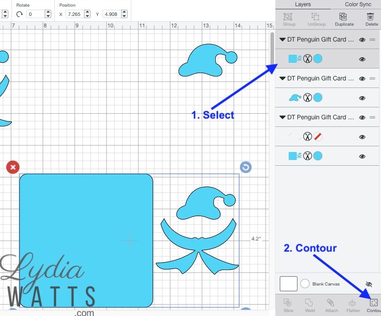Screen dimensions: 381x316
Task: Click the blue color swatch in the highlighted layer row
Action: pyautogui.click(x=318, y=59)
